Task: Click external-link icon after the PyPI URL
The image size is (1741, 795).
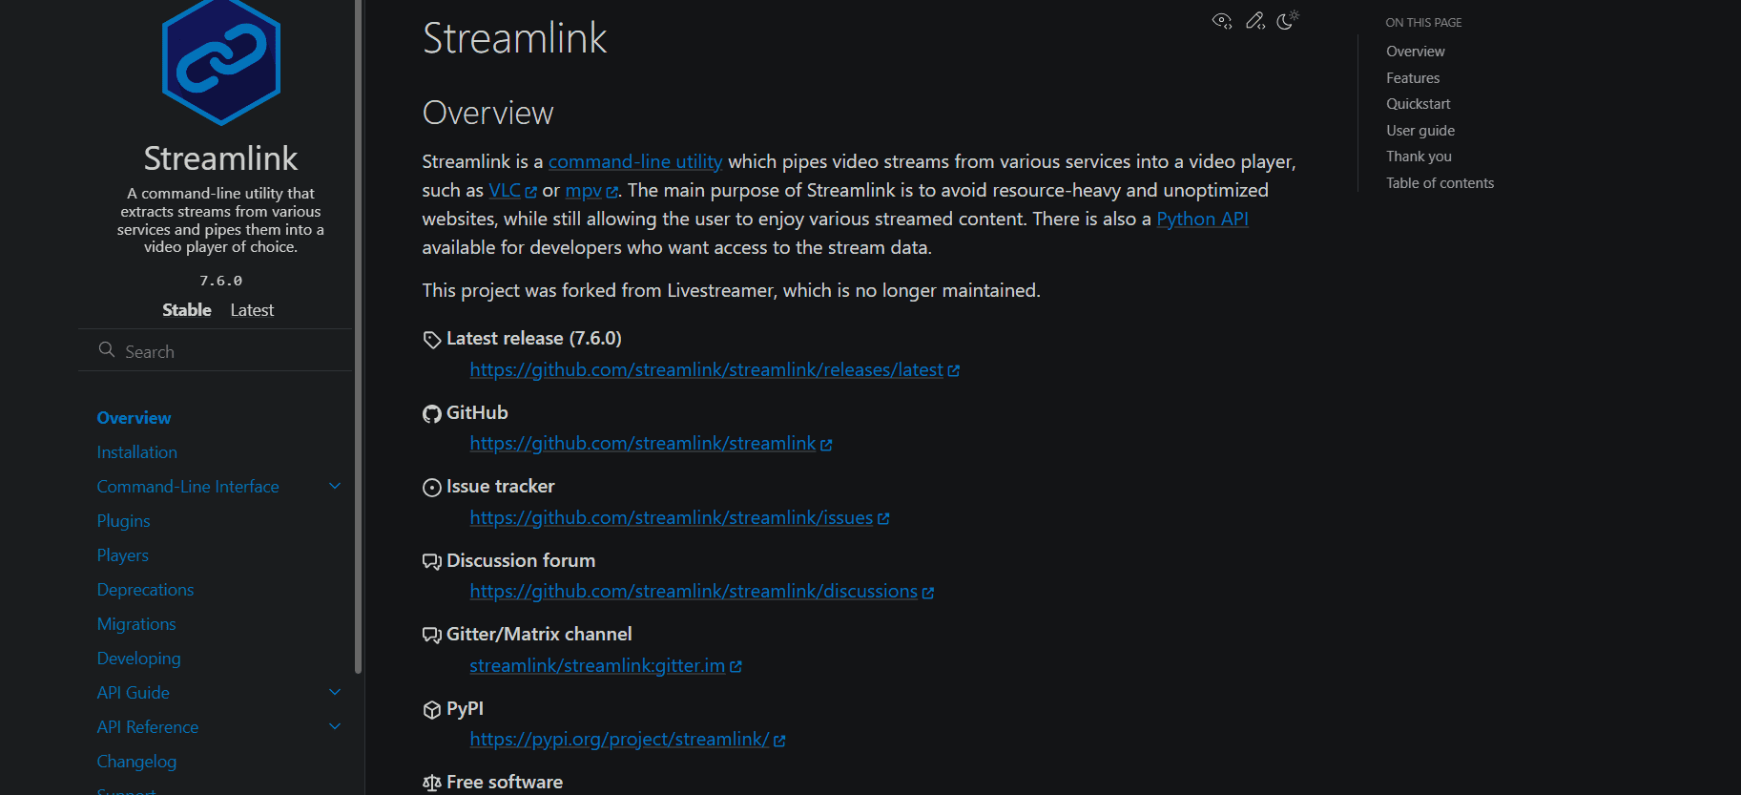Action: [x=779, y=741]
